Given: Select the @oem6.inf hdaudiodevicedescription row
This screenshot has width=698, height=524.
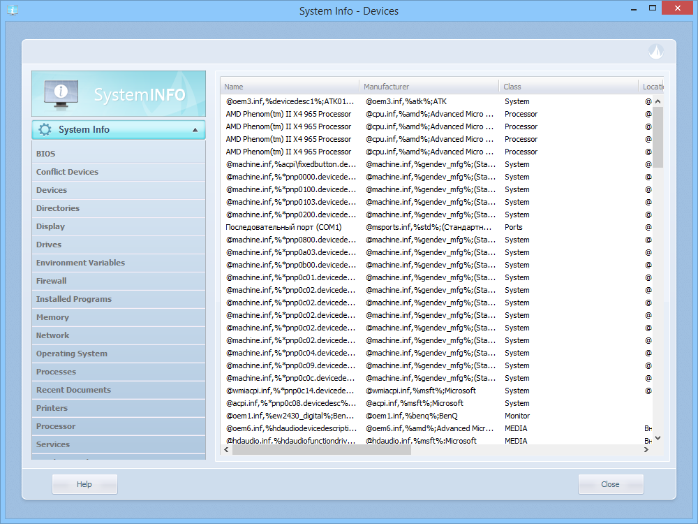Looking at the screenshot, I should pos(436,428).
